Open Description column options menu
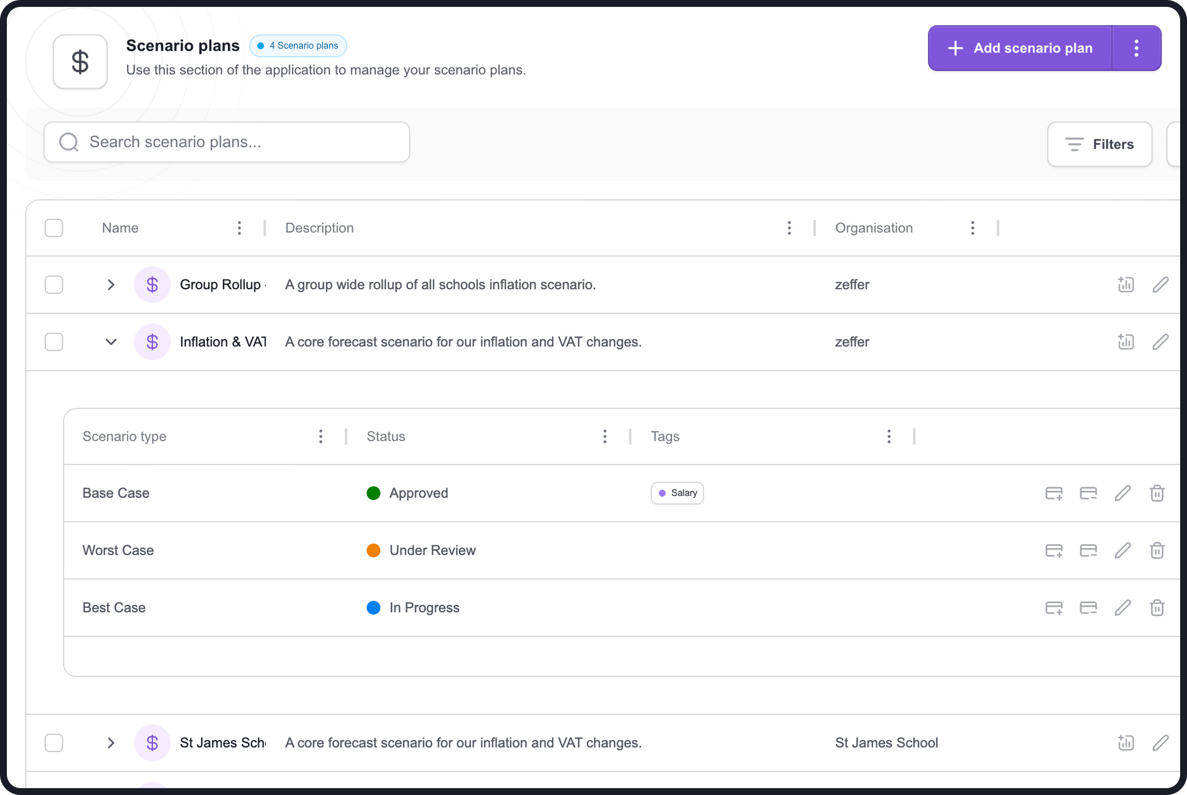Viewport: 1187px width, 795px height. click(789, 228)
